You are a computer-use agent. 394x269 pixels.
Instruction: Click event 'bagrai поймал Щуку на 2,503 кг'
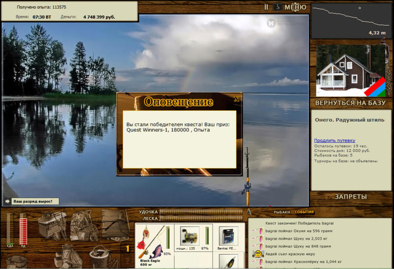coord(296,238)
